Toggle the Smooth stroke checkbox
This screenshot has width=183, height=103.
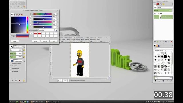(x=11, y=69)
